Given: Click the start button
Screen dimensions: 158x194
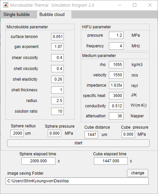Looking at the screenshot, I should [78, 143].
